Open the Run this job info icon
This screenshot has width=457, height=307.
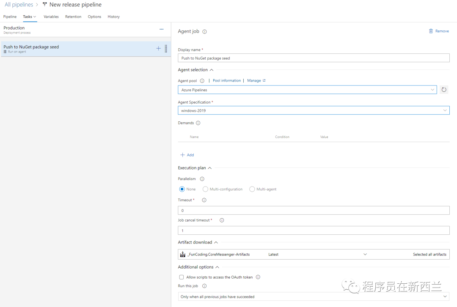204,286
